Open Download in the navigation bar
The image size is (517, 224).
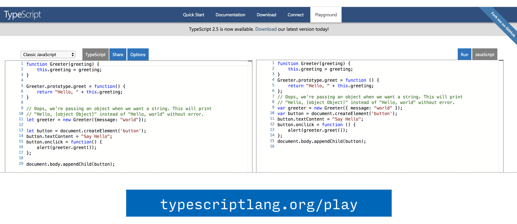point(266,15)
